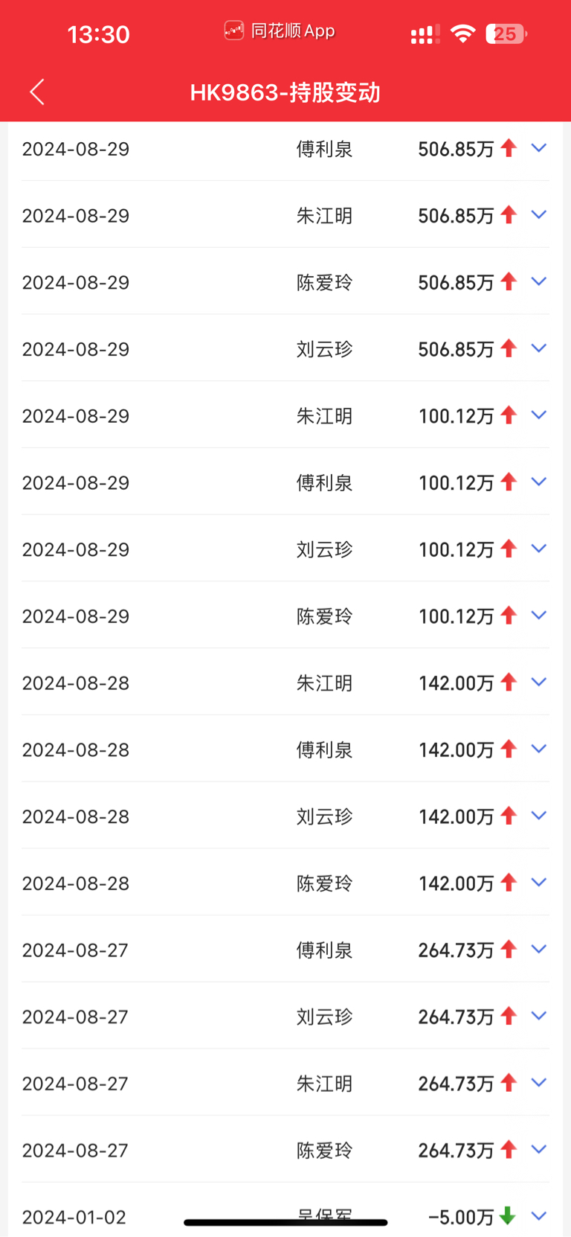The height and width of the screenshot is (1237, 571).
Task: Tap red up arrow on 刘云珍 264.73万 row
Action: [x=509, y=1016]
